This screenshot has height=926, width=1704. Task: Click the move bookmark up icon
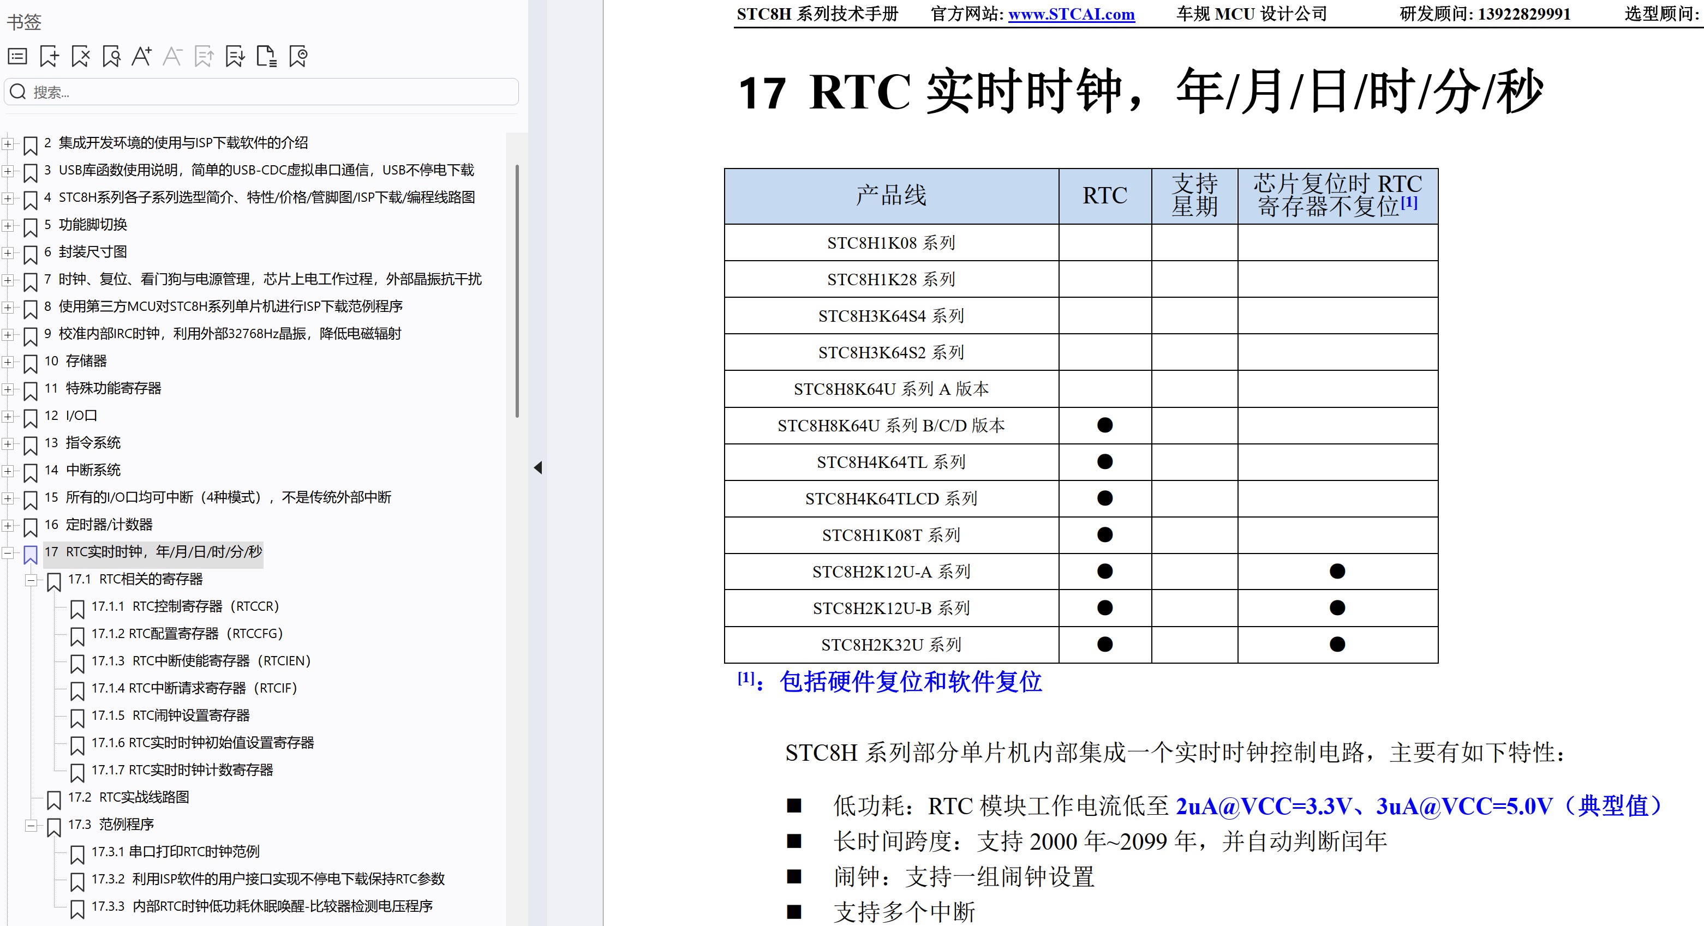pyautogui.click(x=204, y=56)
